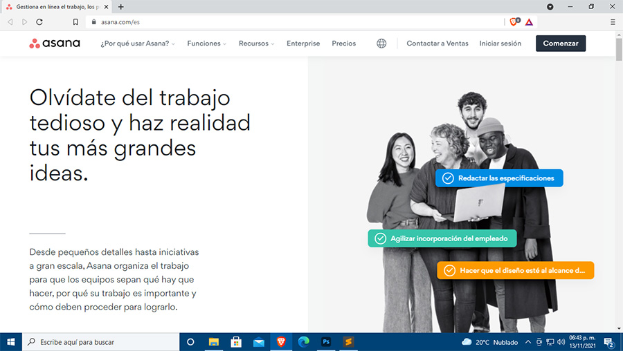Image resolution: width=623 pixels, height=351 pixels.
Task: Bookmark this page with bookmark icon
Action: 75,22
